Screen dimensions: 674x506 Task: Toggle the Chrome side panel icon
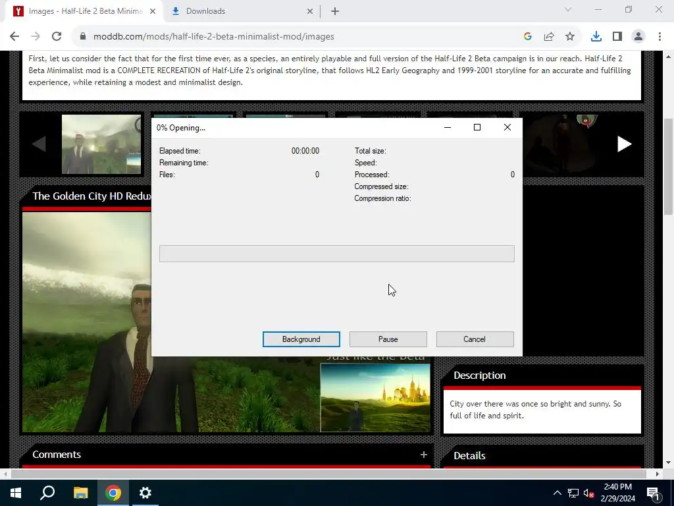(x=617, y=37)
